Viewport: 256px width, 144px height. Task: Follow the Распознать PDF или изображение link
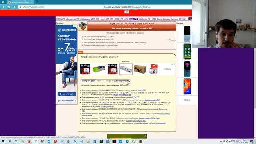click(x=153, y=124)
